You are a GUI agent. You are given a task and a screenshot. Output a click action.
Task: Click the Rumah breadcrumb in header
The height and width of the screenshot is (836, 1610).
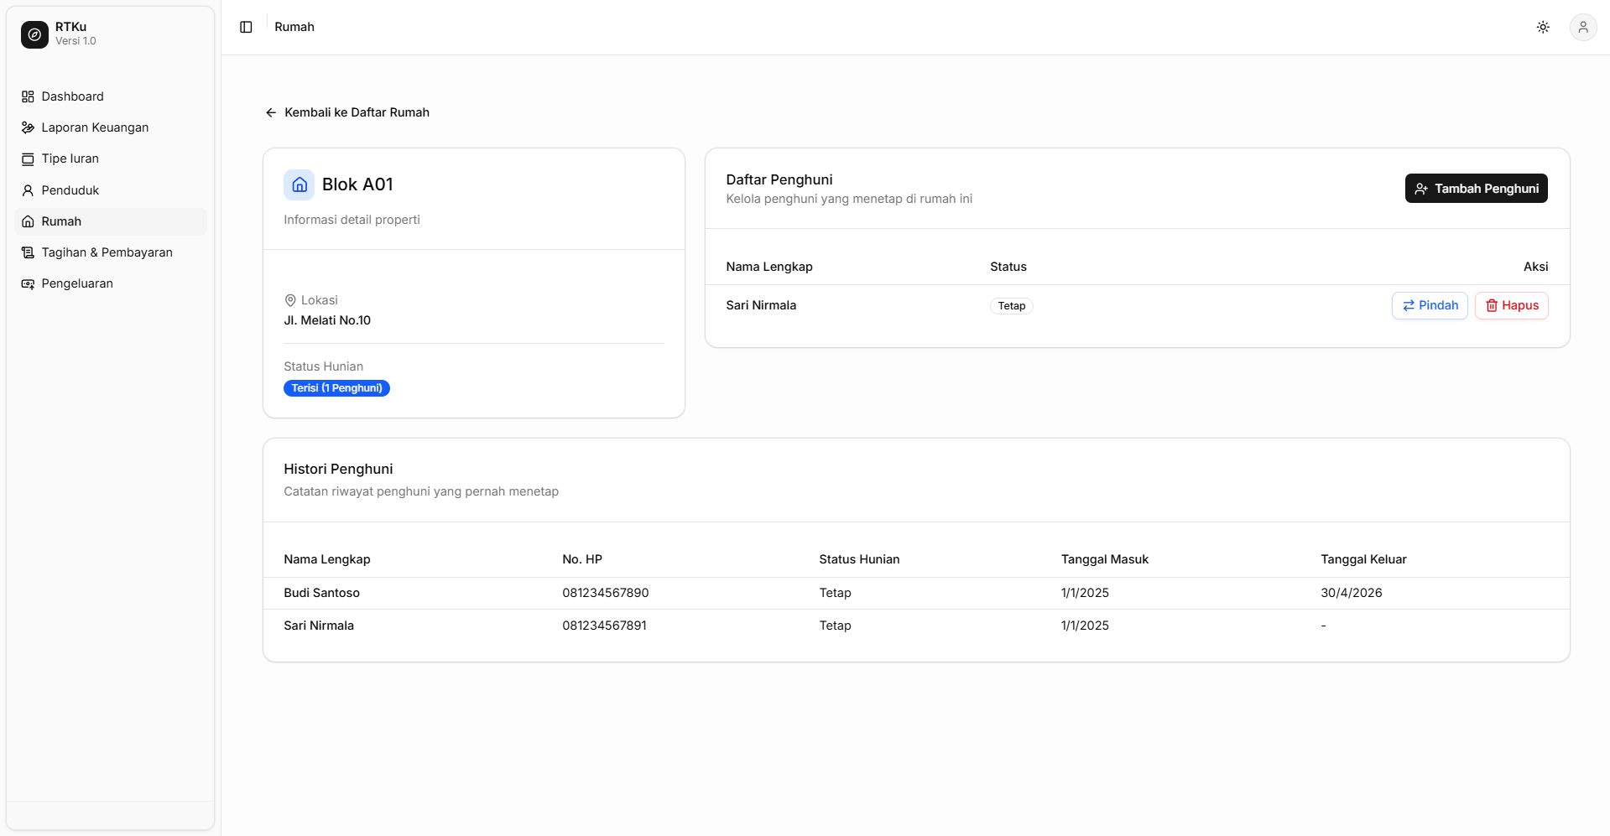point(294,27)
